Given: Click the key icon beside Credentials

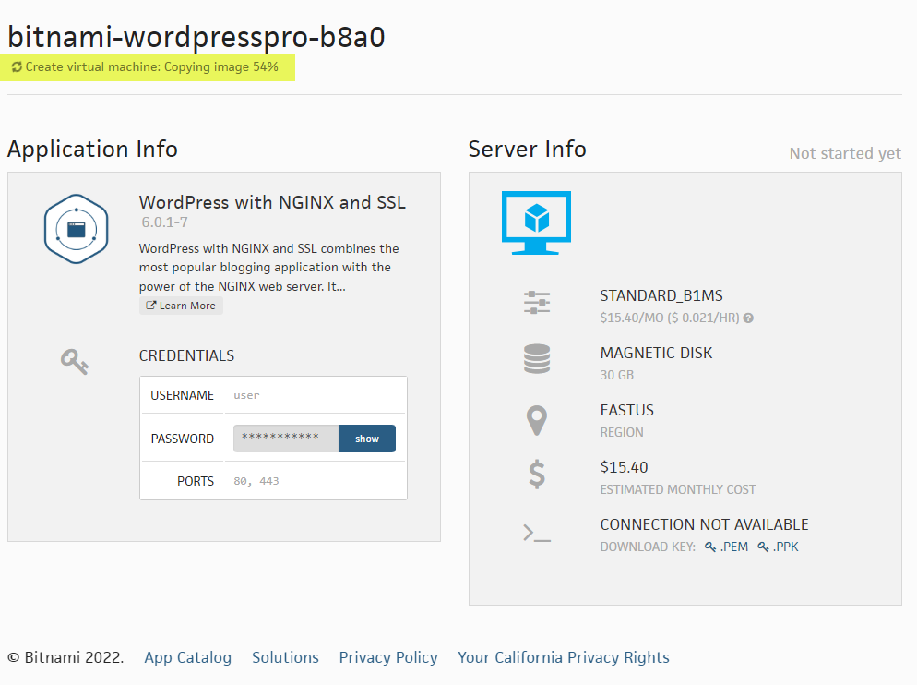Looking at the screenshot, I should [73, 362].
